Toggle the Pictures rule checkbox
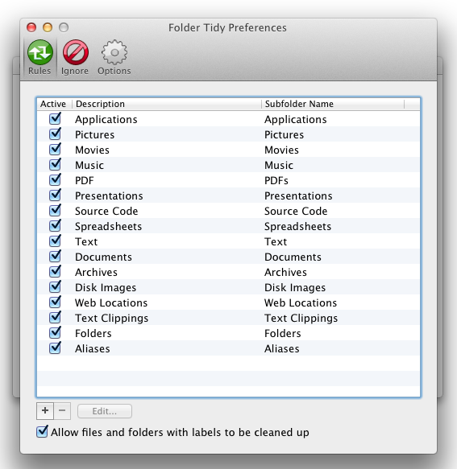Image resolution: width=457 pixels, height=469 pixels. click(x=55, y=134)
